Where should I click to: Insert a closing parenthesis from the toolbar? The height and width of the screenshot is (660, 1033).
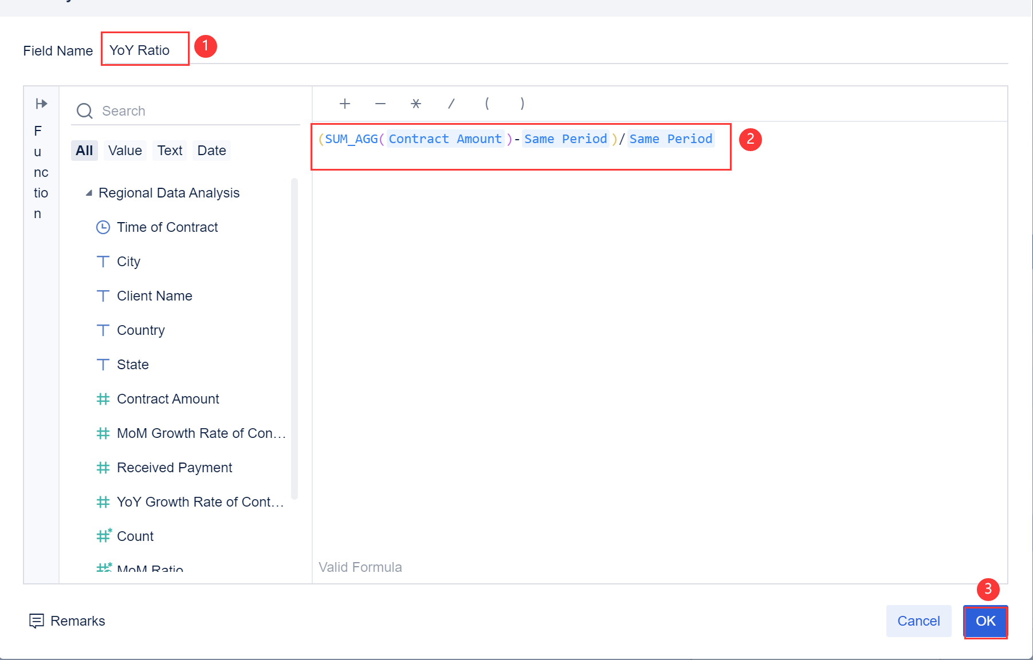tap(522, 104)
